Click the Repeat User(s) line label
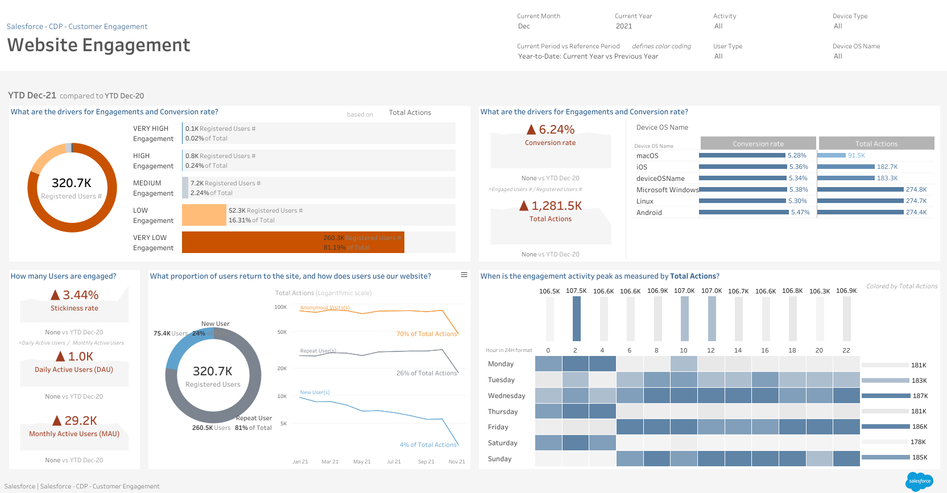The image size is (947, 493). tap(318, 351)
